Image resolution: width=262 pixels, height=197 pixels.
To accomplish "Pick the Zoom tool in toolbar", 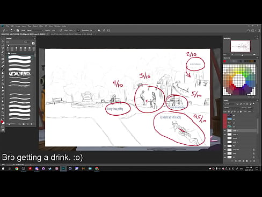I will point(3,112).
